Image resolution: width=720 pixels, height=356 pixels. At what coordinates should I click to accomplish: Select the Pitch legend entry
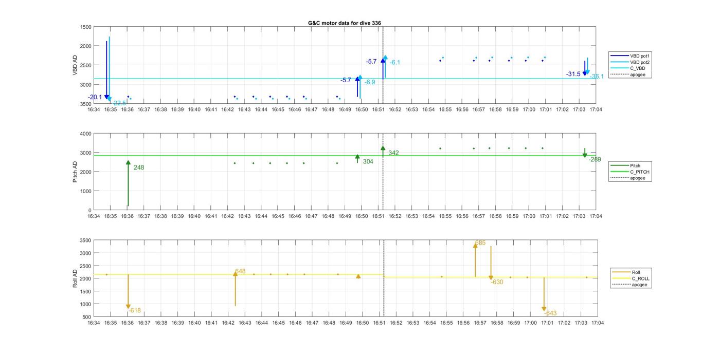625,165
